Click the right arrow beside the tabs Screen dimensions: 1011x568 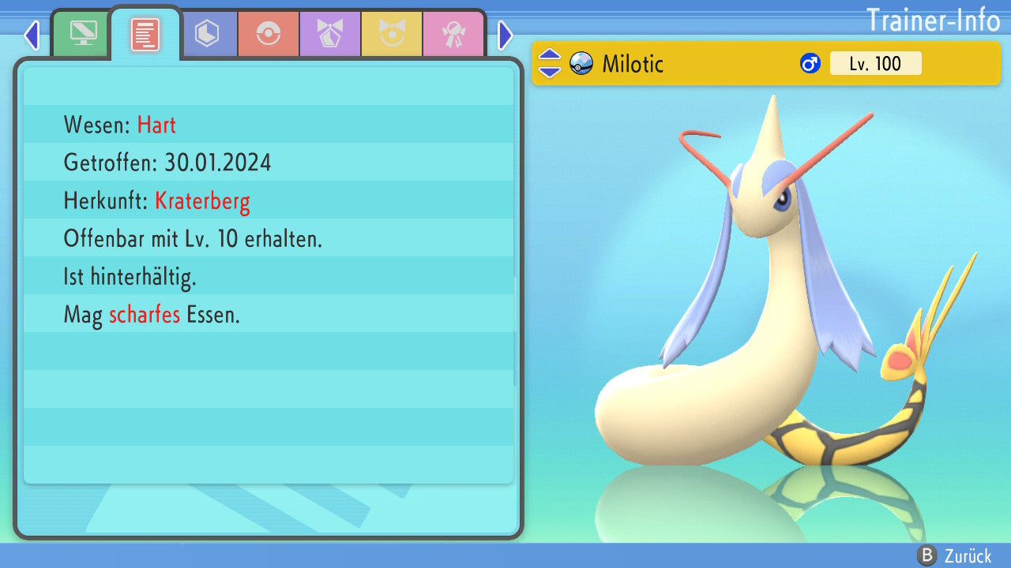point(505,35)
